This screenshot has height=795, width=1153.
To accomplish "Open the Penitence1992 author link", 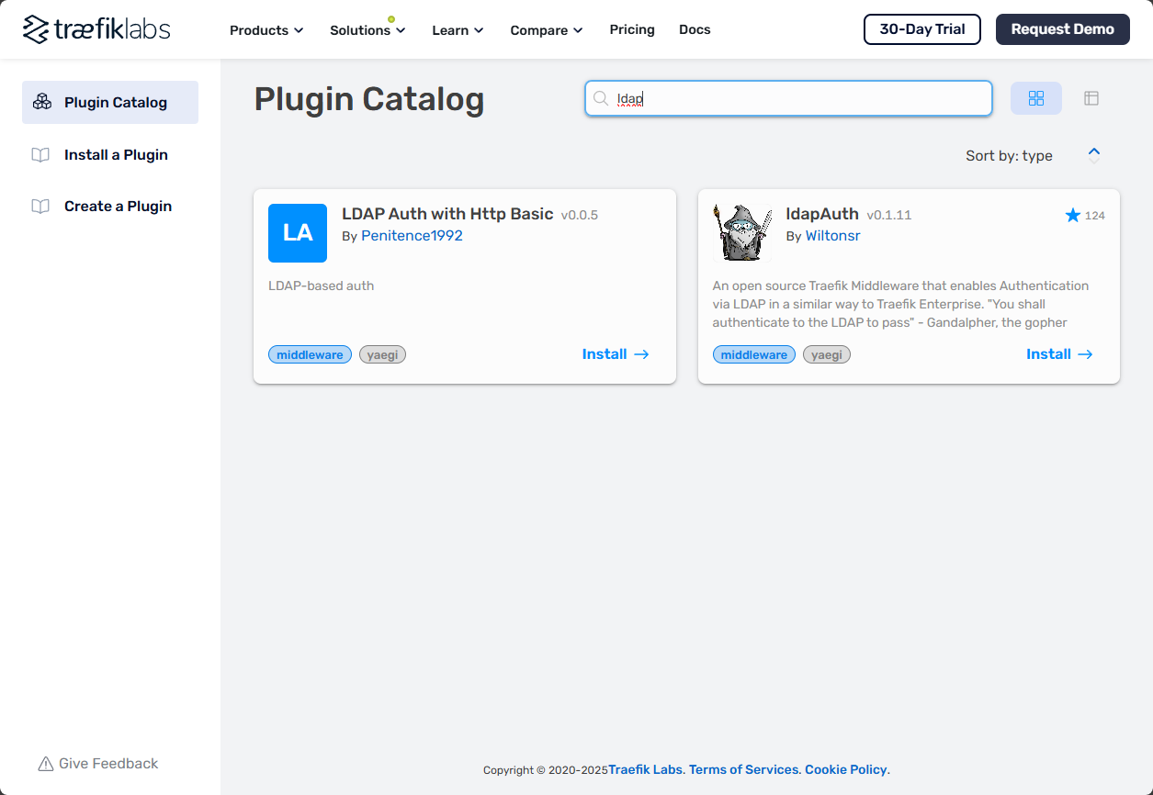I will (x=412, y=236).
